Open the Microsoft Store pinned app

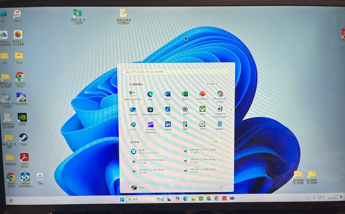tap(150, 110)
